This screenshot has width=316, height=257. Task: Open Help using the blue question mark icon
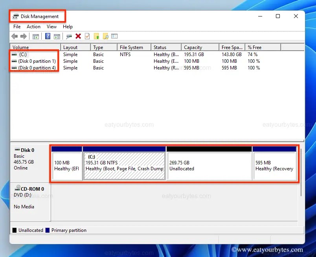[48, 36]
